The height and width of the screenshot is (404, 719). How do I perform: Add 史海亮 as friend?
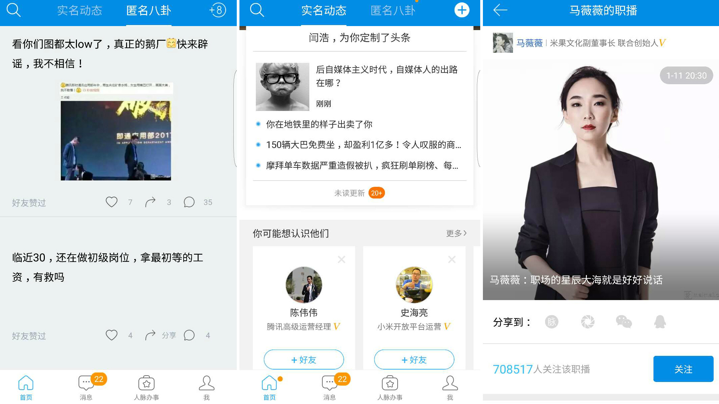point(414,360)
